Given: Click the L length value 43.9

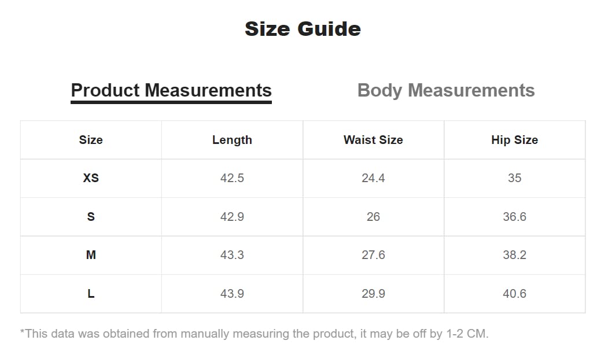Looking at the screenshot, I should coord(232,294).
